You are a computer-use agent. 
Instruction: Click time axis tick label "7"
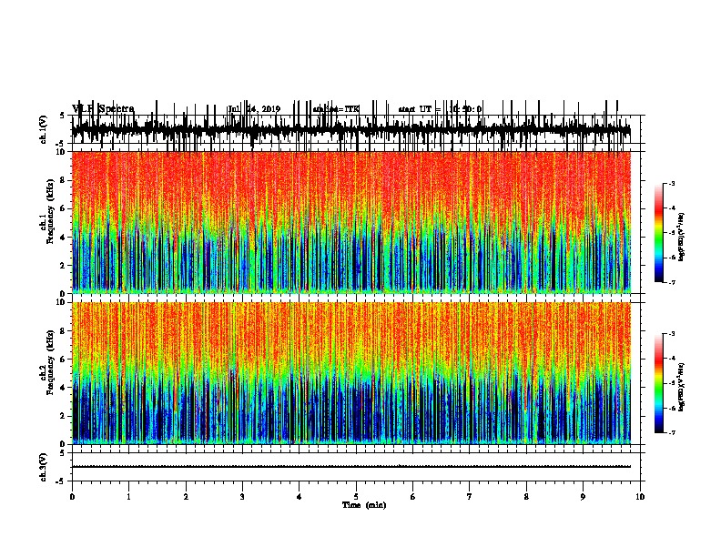pos(470,497)
